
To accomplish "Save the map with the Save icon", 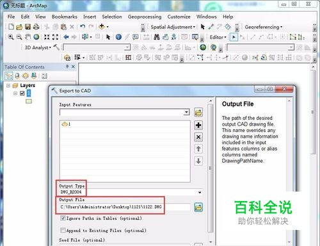I will point(28,27).
